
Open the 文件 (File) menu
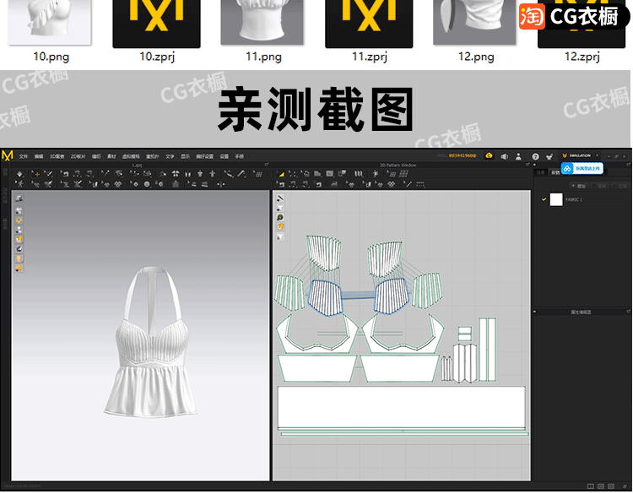pos(24,157)
